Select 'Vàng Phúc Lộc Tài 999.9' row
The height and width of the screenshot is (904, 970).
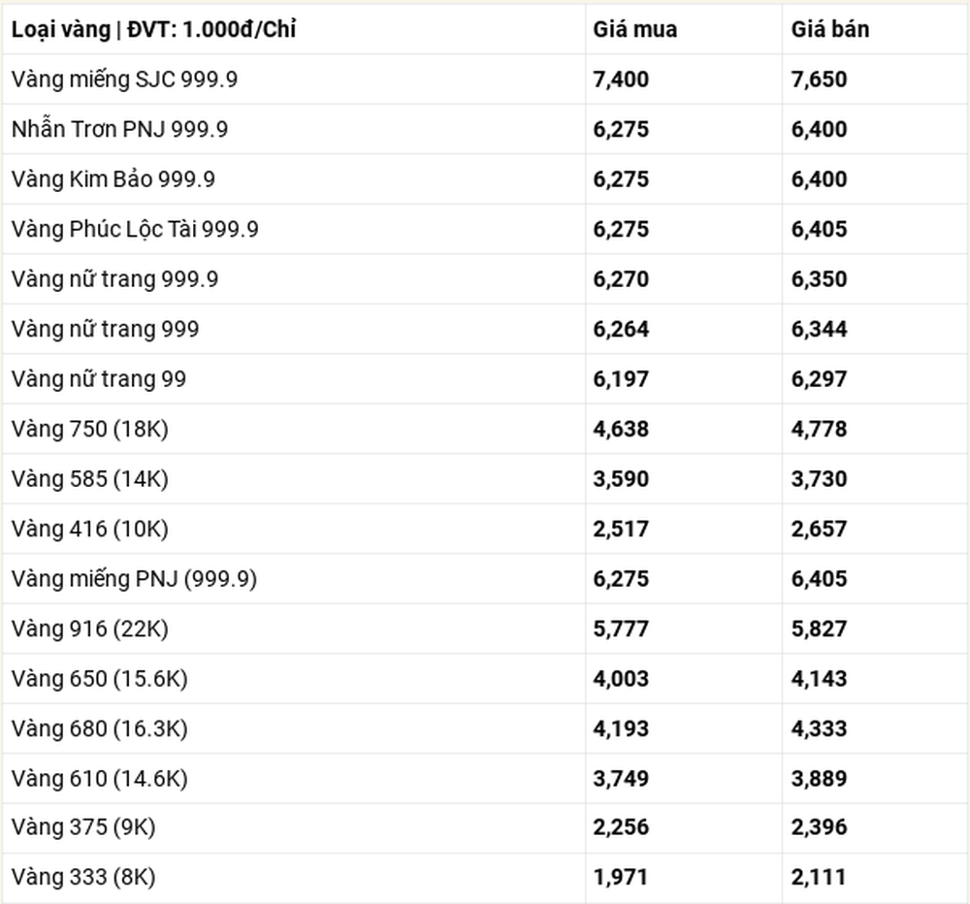[x=485, y=229]
